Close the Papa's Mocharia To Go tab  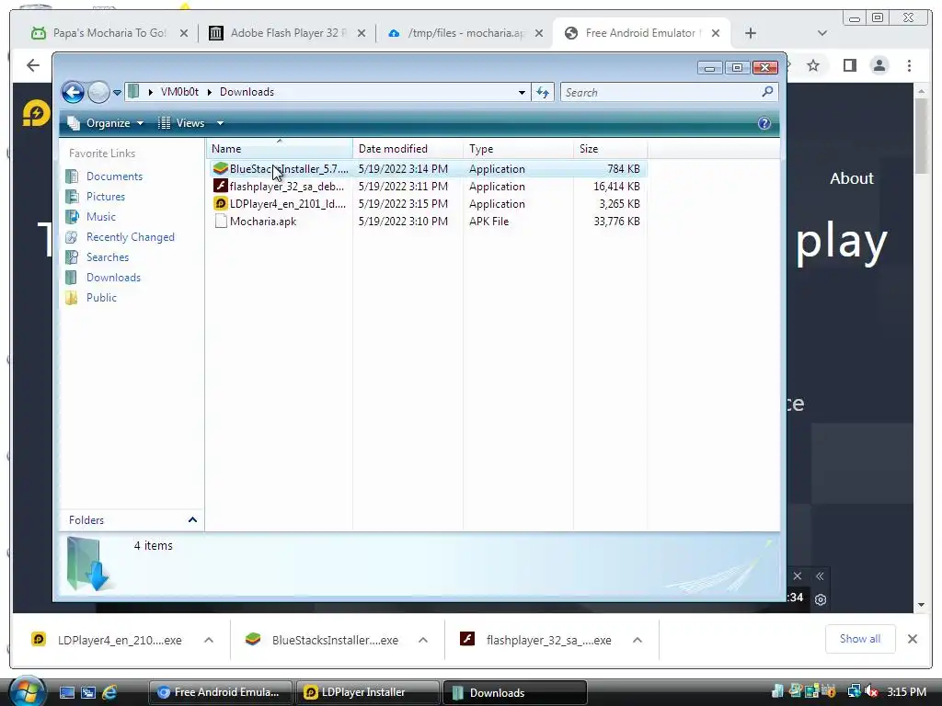pos(184,34)
